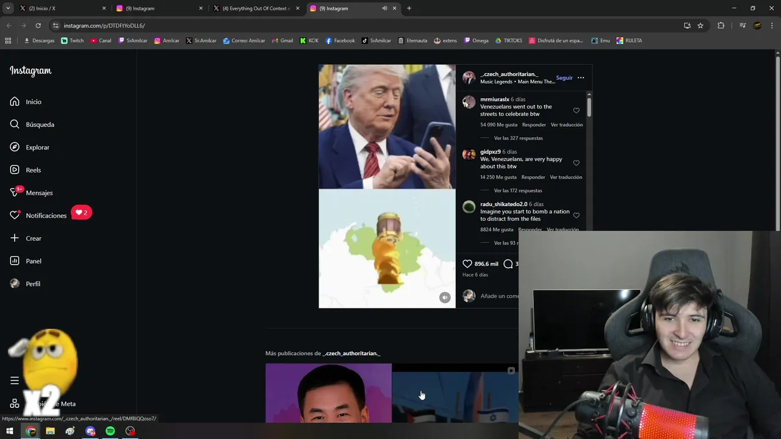This screenshot has height=439, width=781.
Task: Open the purple thumbnail post of man
Action: click(328, 393)
